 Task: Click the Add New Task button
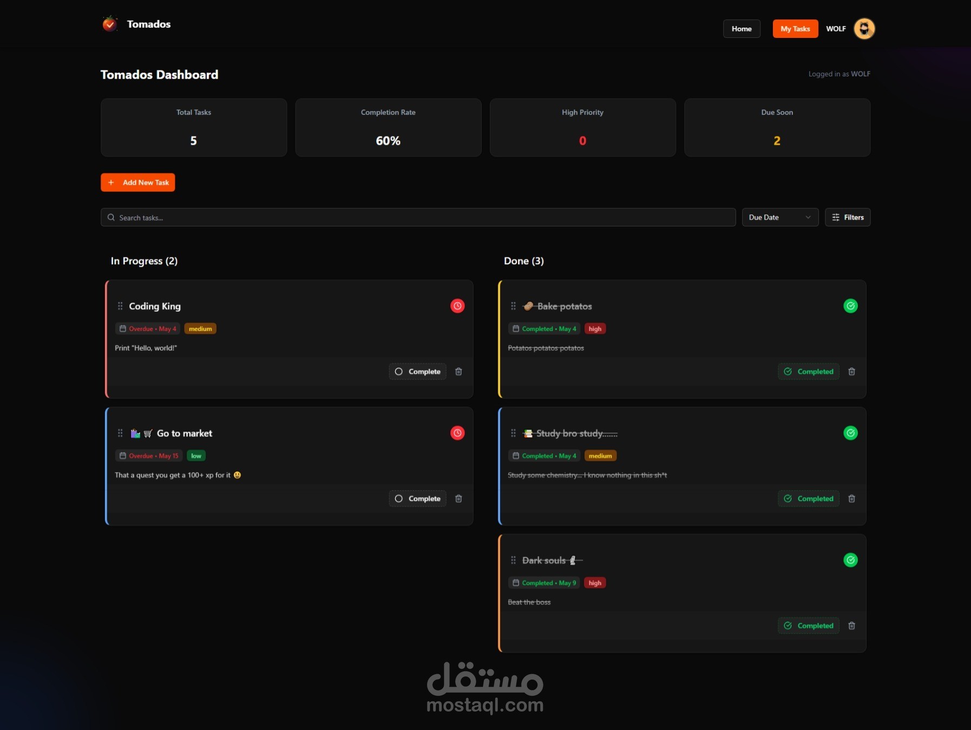(x=138, y=182)
